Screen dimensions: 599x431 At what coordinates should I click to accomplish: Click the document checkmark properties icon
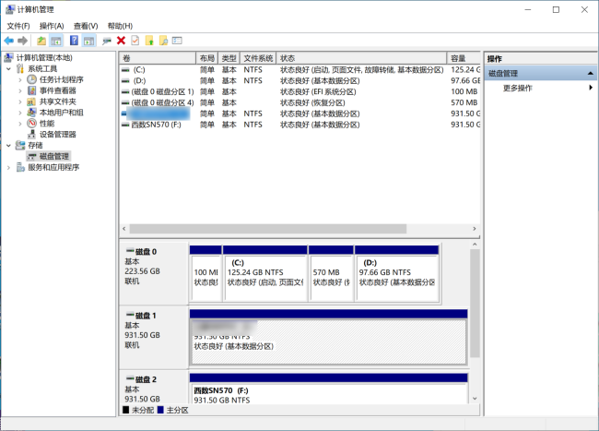(x=135, y=41)
